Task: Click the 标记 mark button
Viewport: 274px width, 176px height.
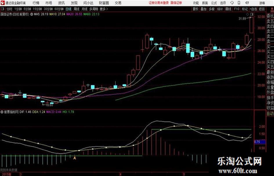Action: [x=245, y=9]
